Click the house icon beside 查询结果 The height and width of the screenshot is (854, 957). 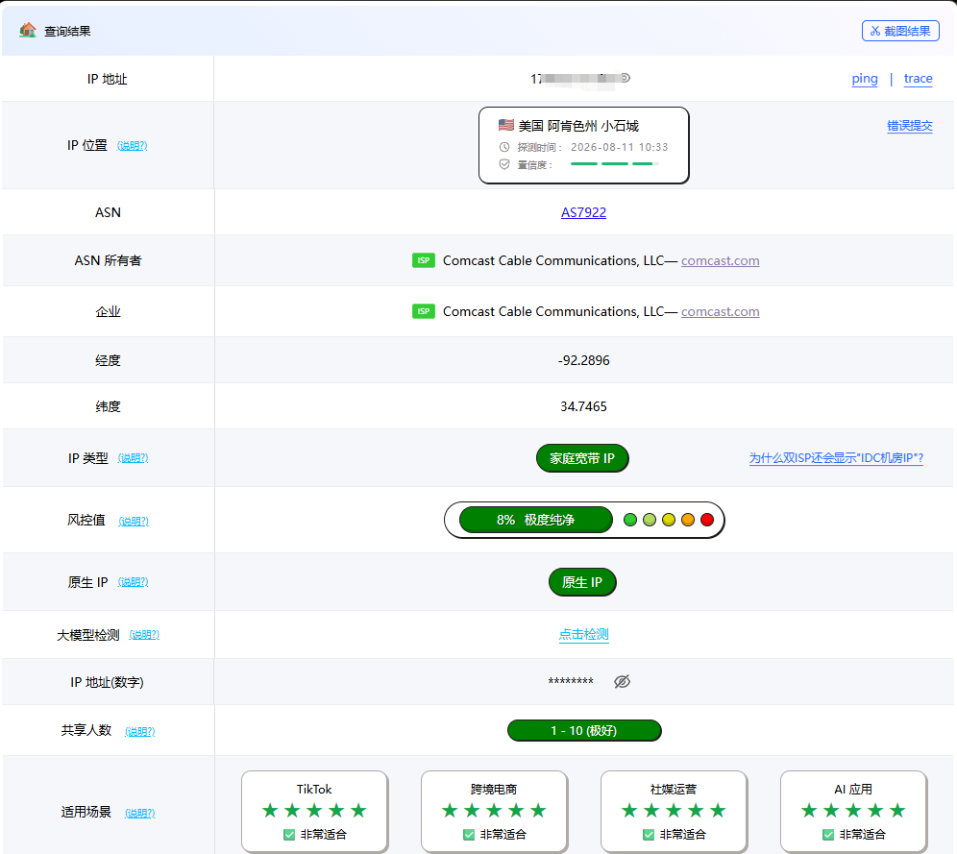[x=28, y=30]
